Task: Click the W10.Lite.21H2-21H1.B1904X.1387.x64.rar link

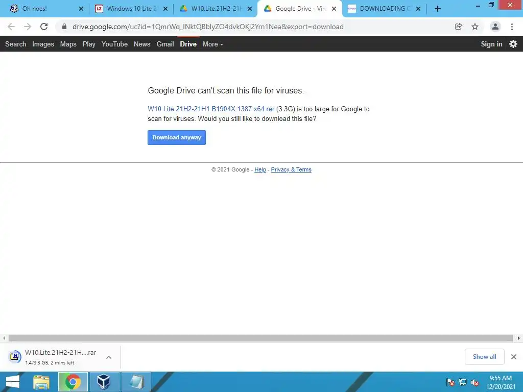Action: point(211,109)
